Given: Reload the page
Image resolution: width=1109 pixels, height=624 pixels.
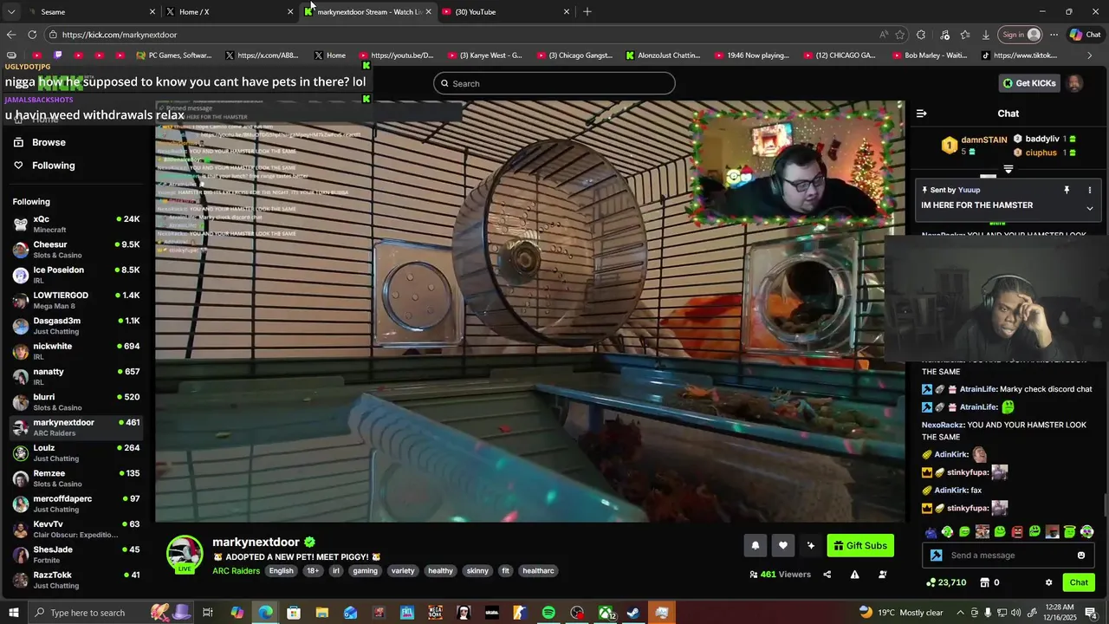Looking at the screenshot, I should [x=32, y=35].
